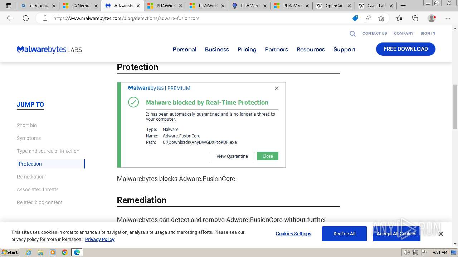Open the tab actions menu
Viewport: 458px width, 257px height.
click(x=9, y=6)
